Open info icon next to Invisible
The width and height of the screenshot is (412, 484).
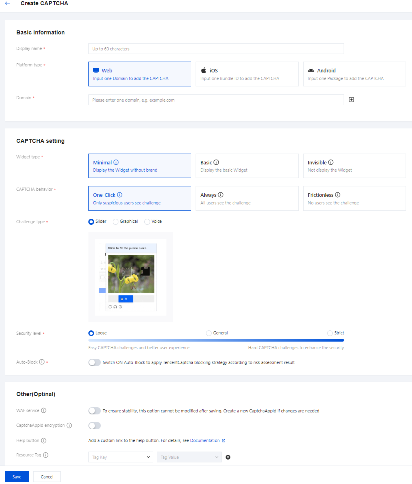[x=331, y=162]
